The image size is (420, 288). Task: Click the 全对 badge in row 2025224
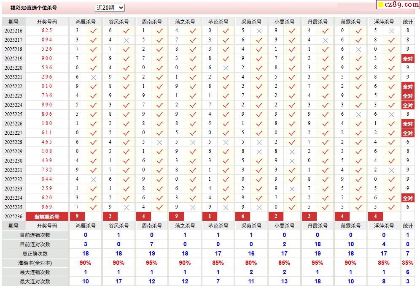click(408, 105)
